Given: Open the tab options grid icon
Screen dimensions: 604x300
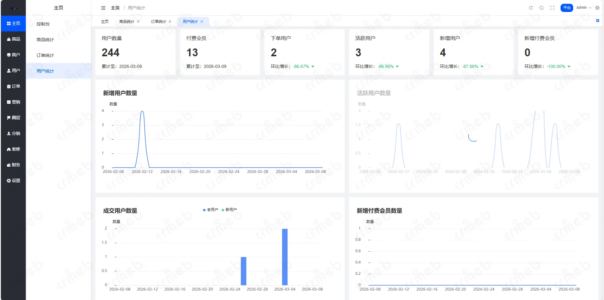Looking at the screenshot, I should [597, 21].
